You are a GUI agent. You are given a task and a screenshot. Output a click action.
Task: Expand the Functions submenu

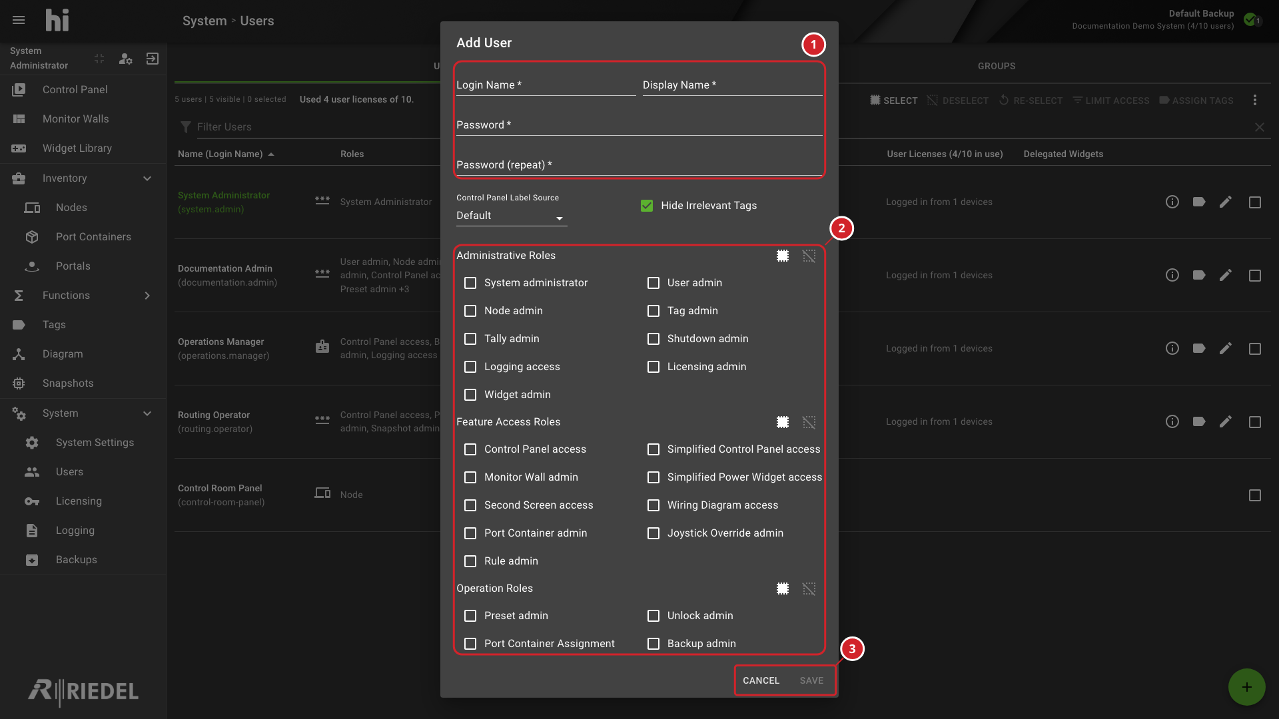tap(147, 296)
